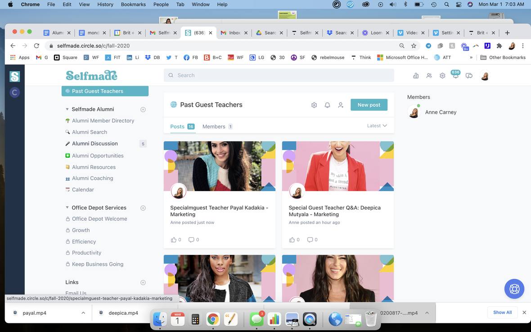Click the Chrome address bar
Screen dimensions: 531x332
(224, 46)
